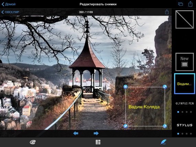Create a New signature
This screenshot has height=147, width=196.
[x=185, y=62]
